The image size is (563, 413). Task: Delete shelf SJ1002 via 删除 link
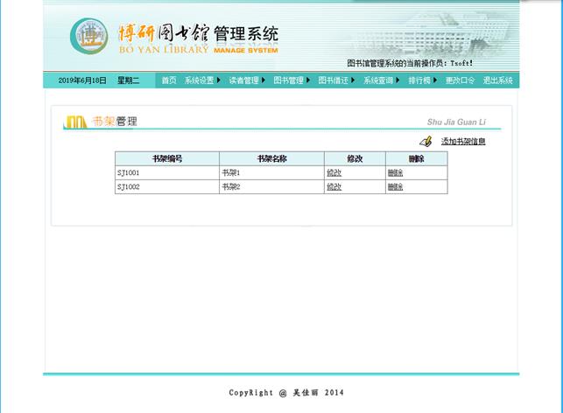coord(395,187)
